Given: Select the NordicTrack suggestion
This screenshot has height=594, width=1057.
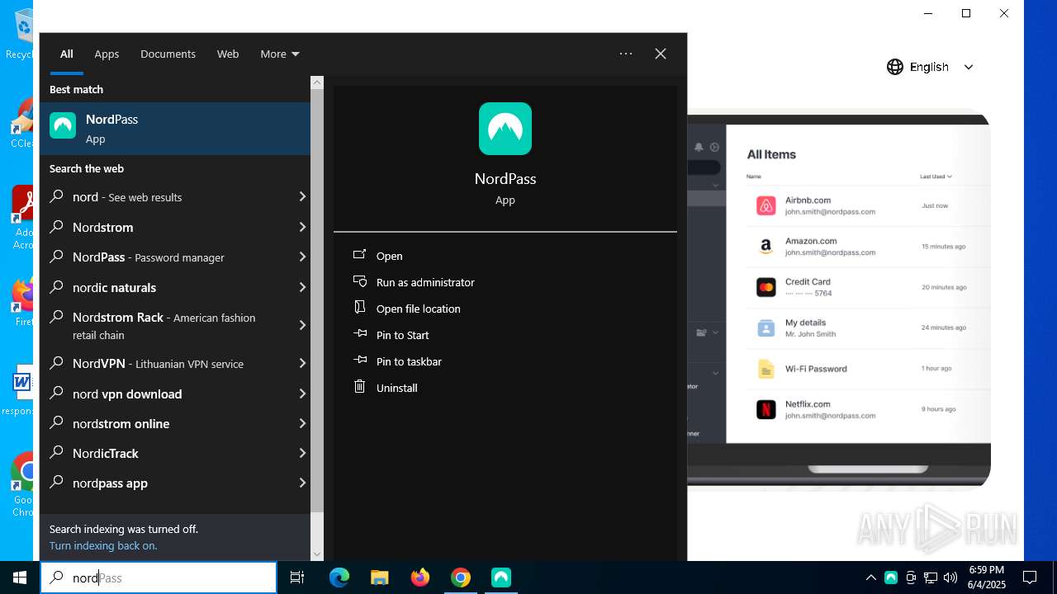Looking at the screenshot, I should click(175, 453).
